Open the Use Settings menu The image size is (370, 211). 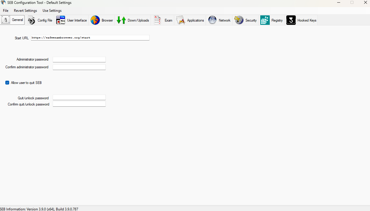pos(52,11)
